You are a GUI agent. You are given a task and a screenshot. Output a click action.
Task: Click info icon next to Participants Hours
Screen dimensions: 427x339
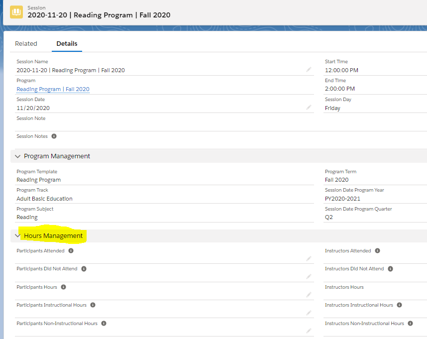tap(63, 287)
